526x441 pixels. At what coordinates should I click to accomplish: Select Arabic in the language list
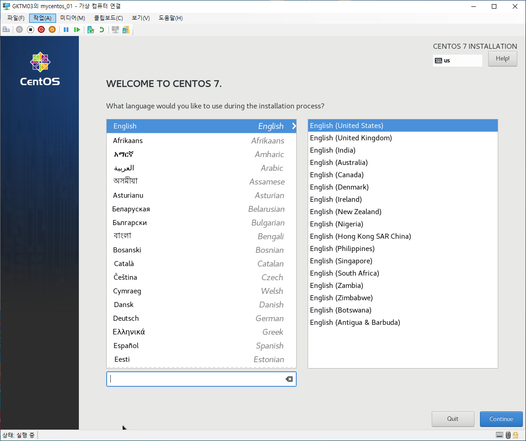click(201, 168)
